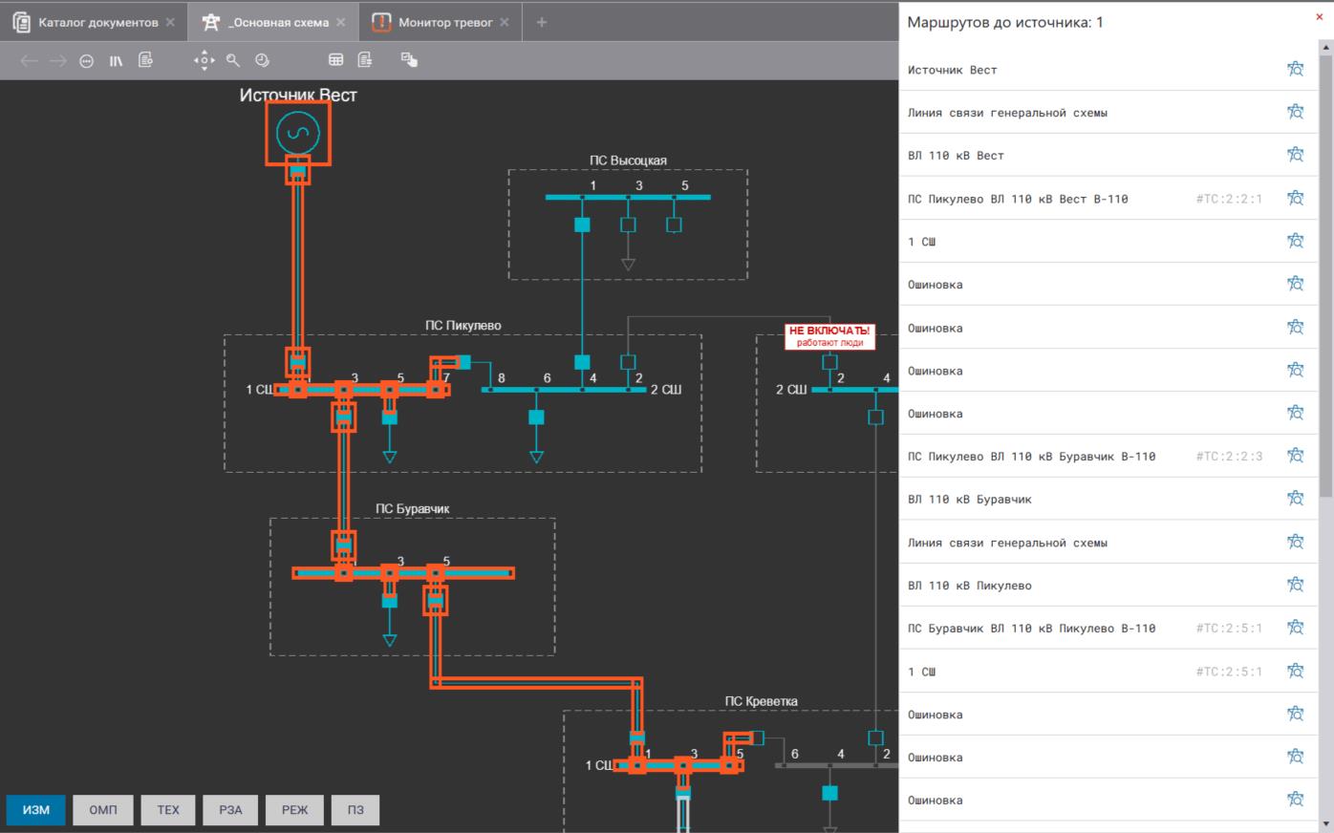Open the clock history icon in toolbar
The width and height of the screenshot is (1334, 833).
tap(262, 60)
